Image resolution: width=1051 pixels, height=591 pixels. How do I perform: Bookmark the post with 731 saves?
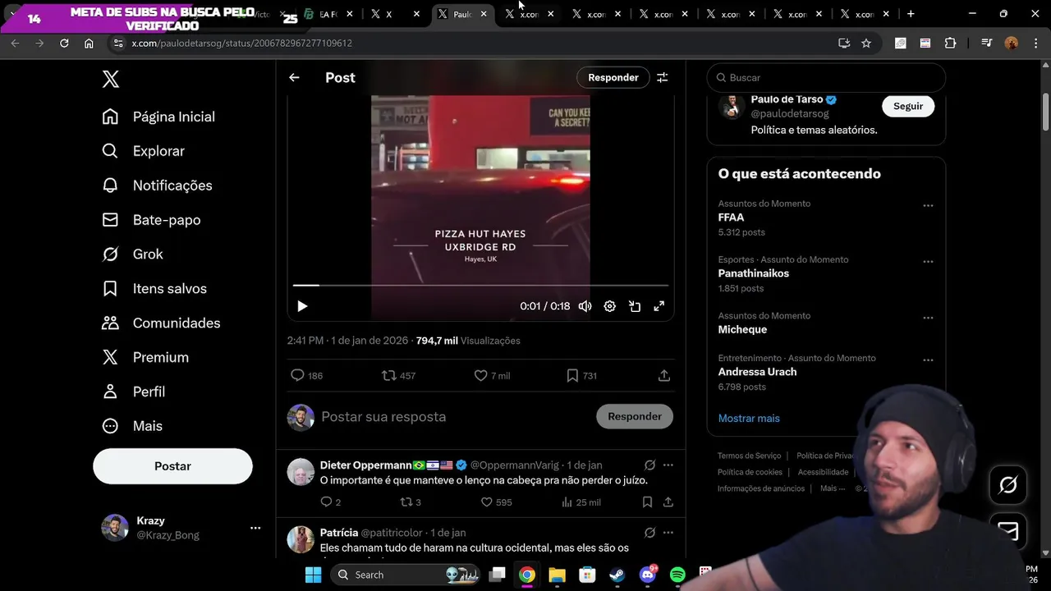[572, 375]
